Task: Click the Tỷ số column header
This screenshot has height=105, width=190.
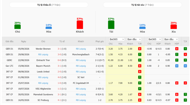Action: pos(62,41)
